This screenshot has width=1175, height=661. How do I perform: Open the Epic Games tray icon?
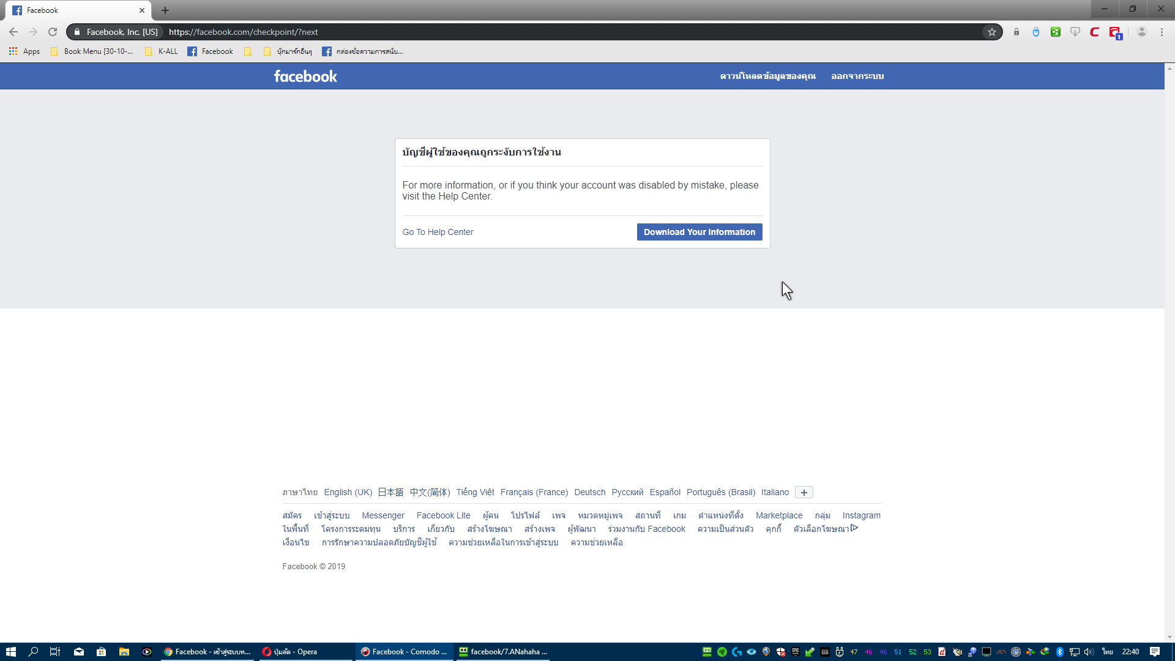pos(796,652)
